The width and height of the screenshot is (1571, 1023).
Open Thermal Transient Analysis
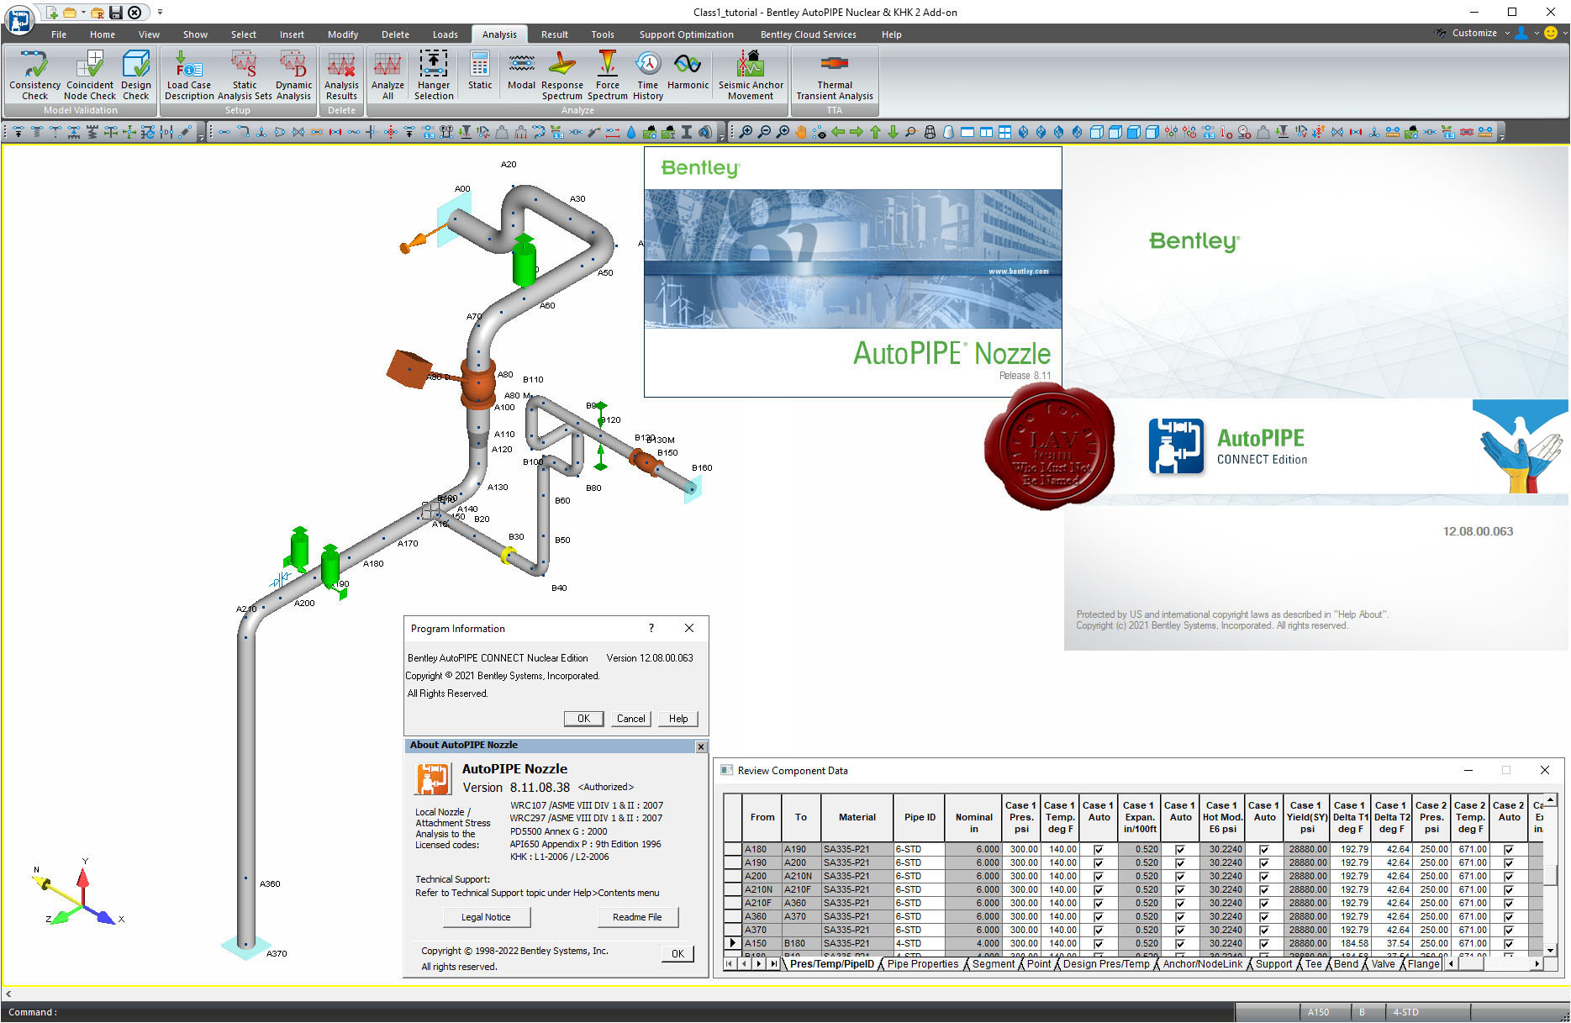(x=835, y=75)
